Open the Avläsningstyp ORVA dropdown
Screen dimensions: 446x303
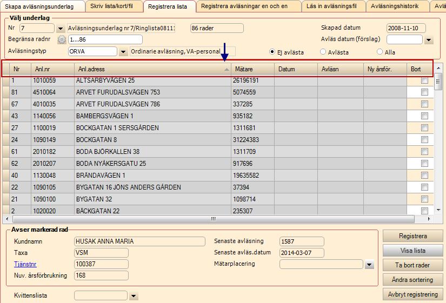123,52
